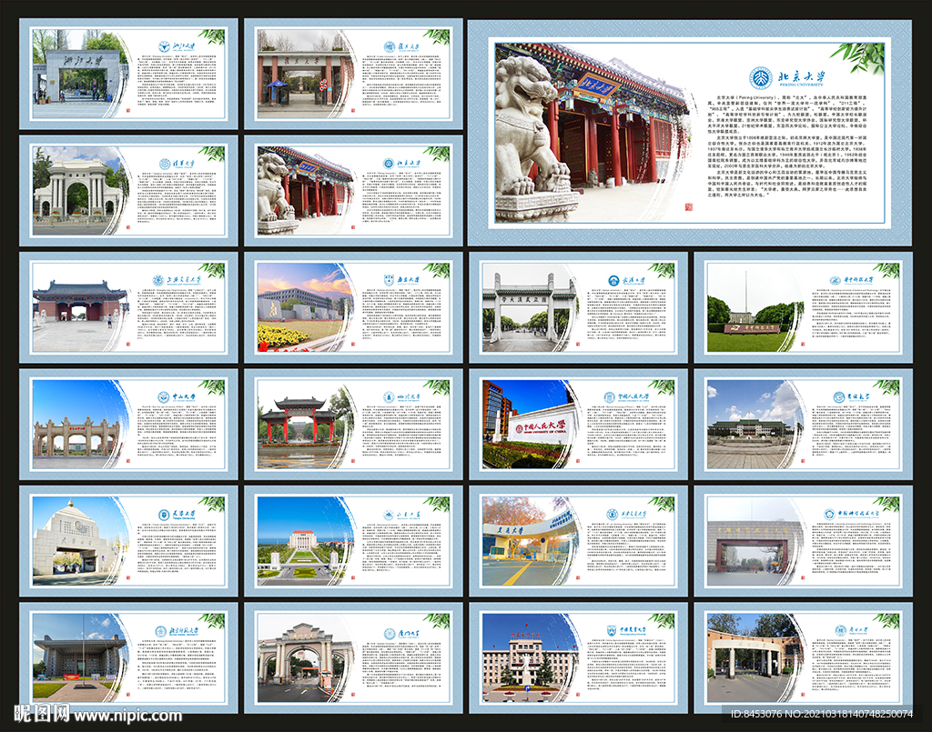This screenshot has width=932, height=732.
Task: Select the Shanghai Jiao Tong University gate photo
Action: click(81, 307)
